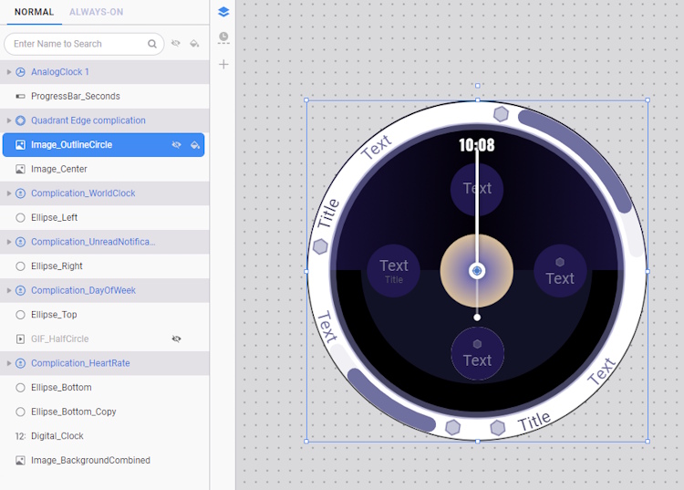Show the hidden GIF_HalfCircle layer
The height and width of the screenshot is (490, 684).
176,339
